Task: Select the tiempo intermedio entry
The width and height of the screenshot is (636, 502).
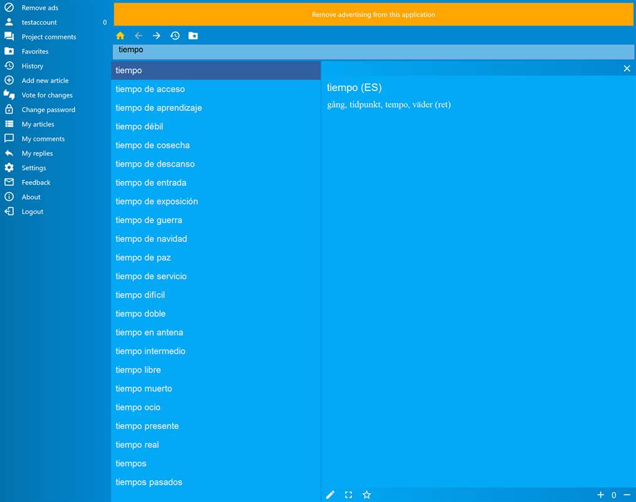Action: pyautogui.click(x=216, y=351)
